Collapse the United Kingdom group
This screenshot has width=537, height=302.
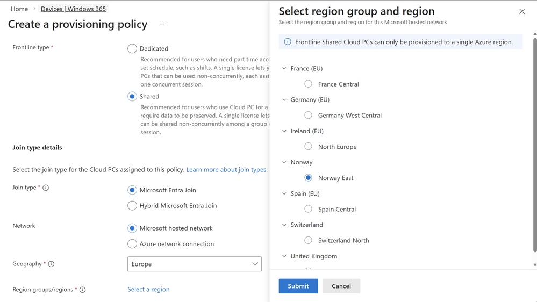coord(284,256)
